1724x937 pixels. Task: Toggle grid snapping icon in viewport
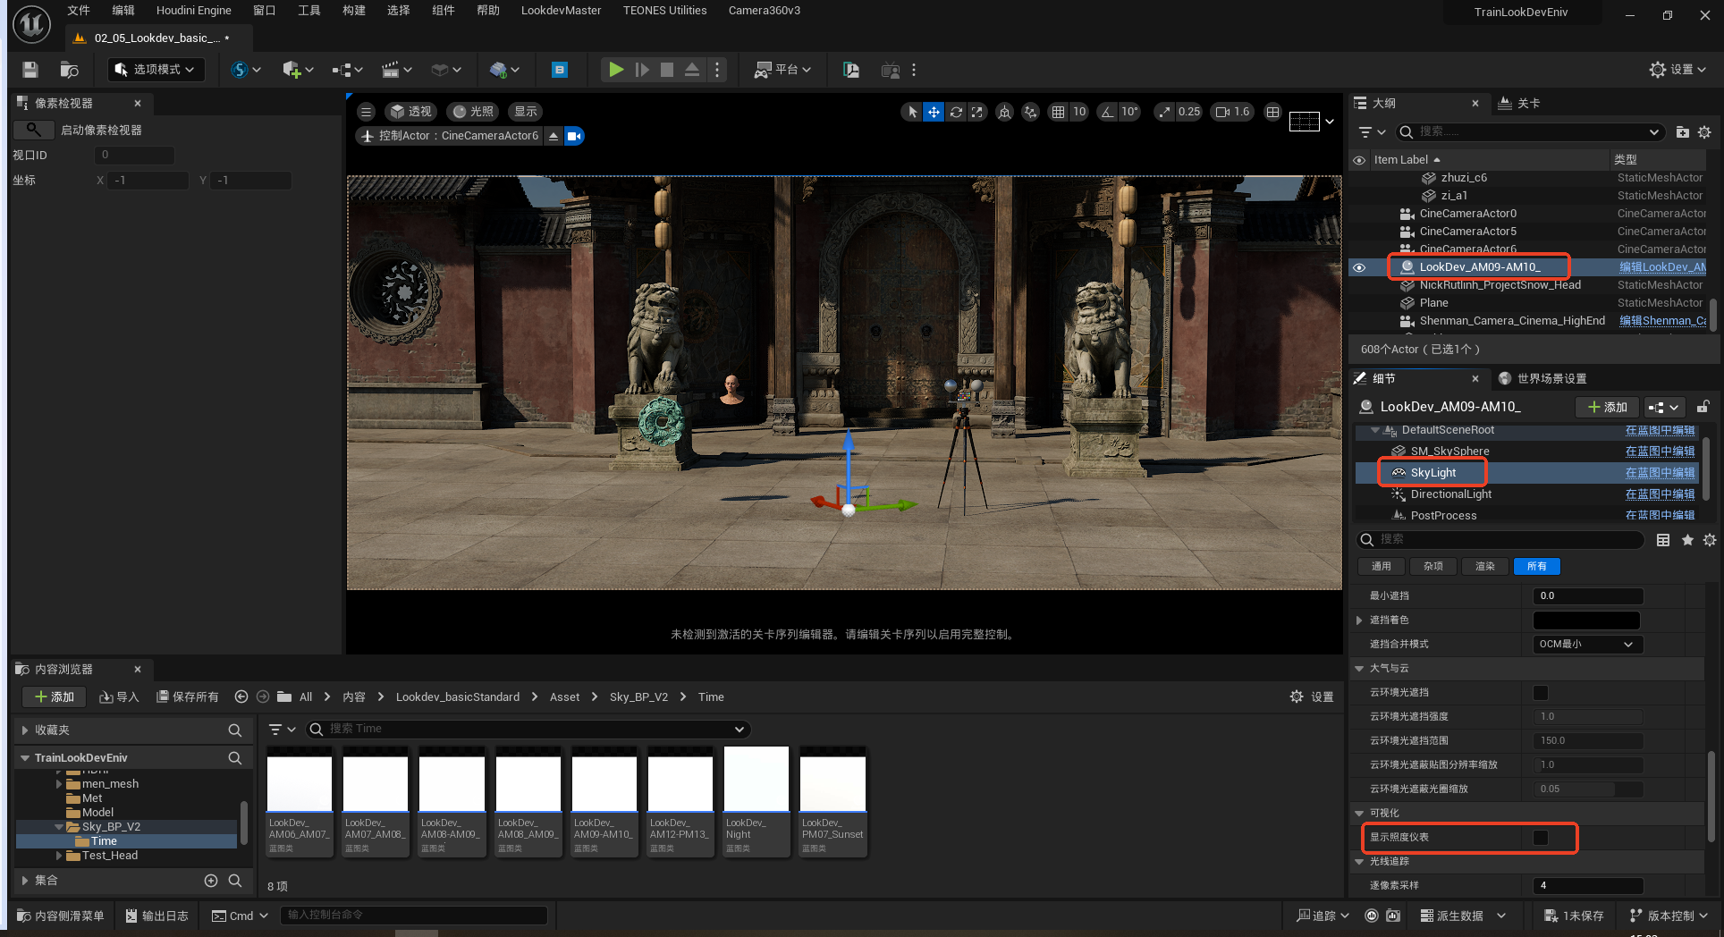pyautogui.click(x=1058, y=112)
